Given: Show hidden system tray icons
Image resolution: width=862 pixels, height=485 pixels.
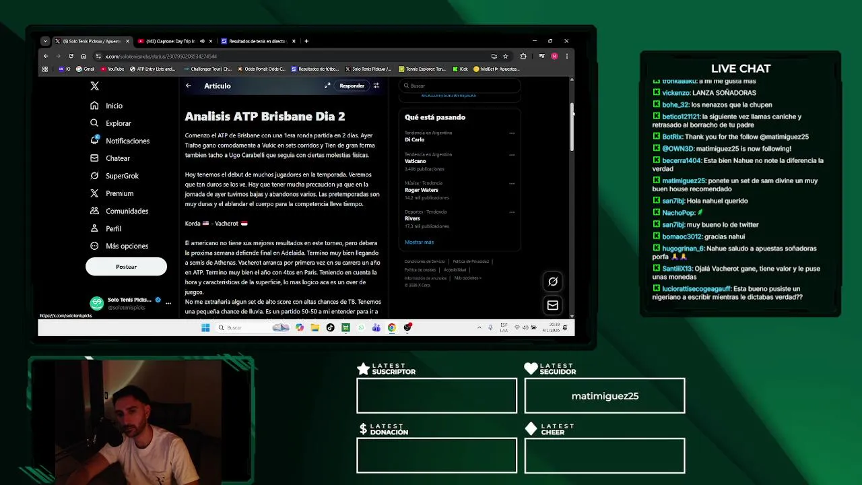Looking at the screenshot, I should (x=479, y=328).
